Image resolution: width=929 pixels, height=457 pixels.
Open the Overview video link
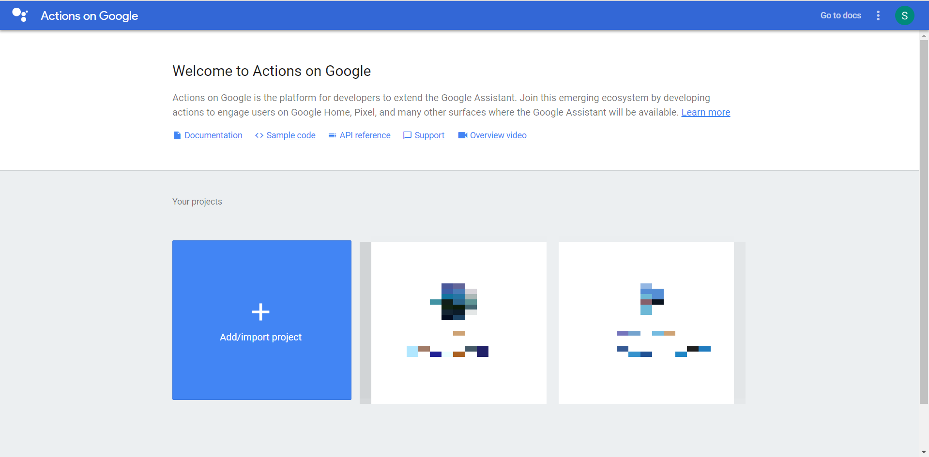click(498, 135)
